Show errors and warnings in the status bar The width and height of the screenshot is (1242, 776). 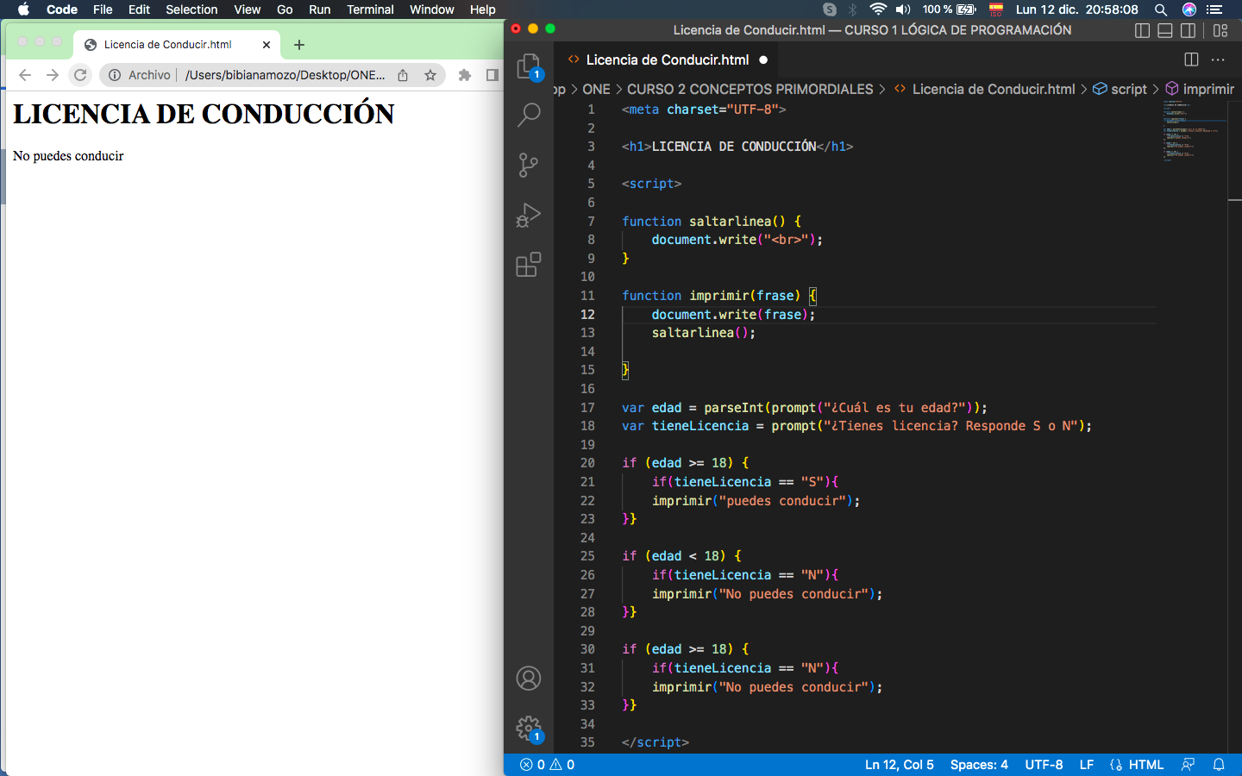point(547,765)
